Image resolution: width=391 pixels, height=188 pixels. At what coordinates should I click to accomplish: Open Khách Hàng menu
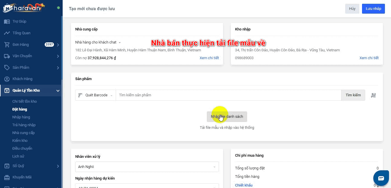(22, 79)
